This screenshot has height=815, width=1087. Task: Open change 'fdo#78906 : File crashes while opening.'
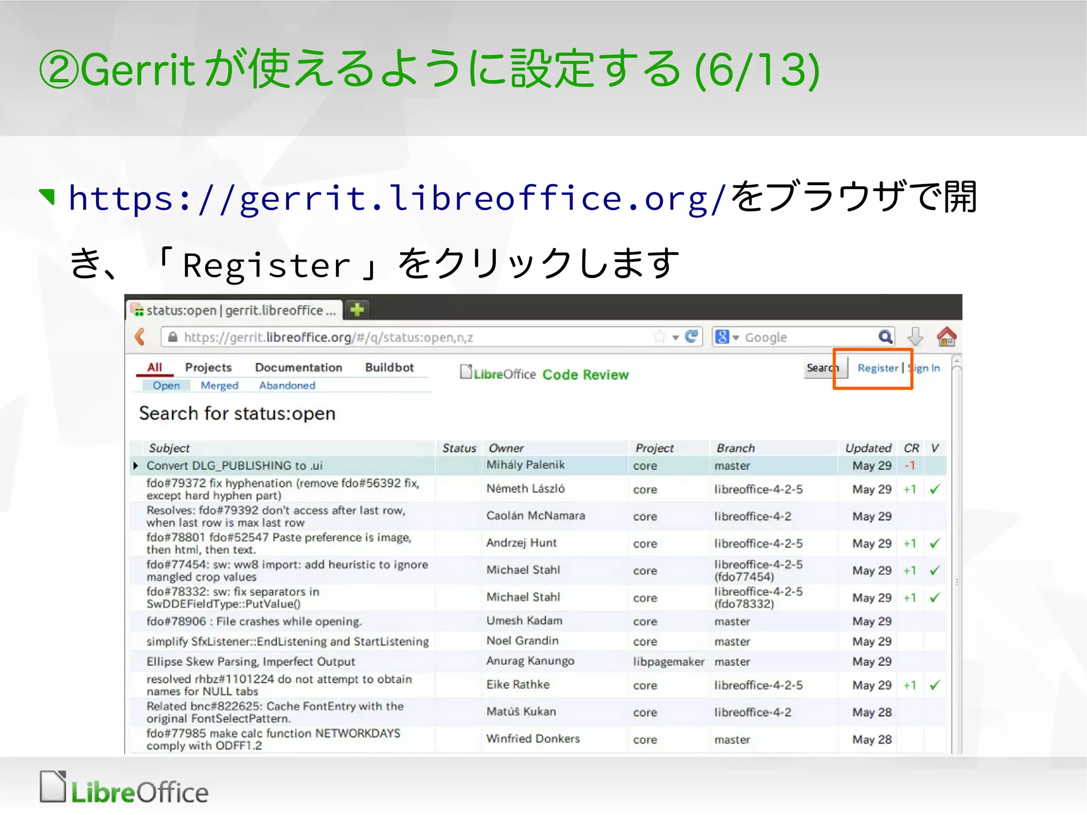[254, 621]
